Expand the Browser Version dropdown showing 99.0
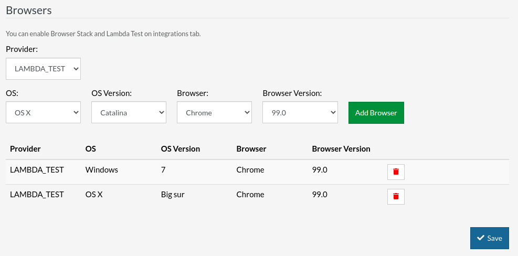The width and height of the screenshot is (518, 256). pyautogui.click(x=300, y=113)
